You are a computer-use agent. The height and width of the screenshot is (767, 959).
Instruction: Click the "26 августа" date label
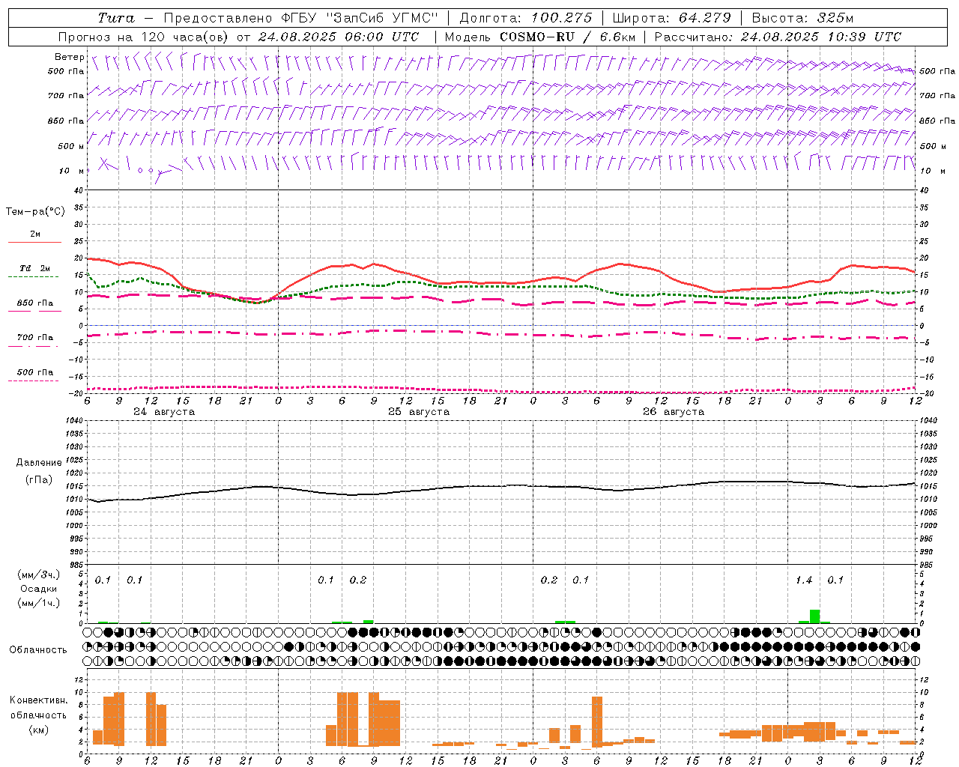click(674, 412)
